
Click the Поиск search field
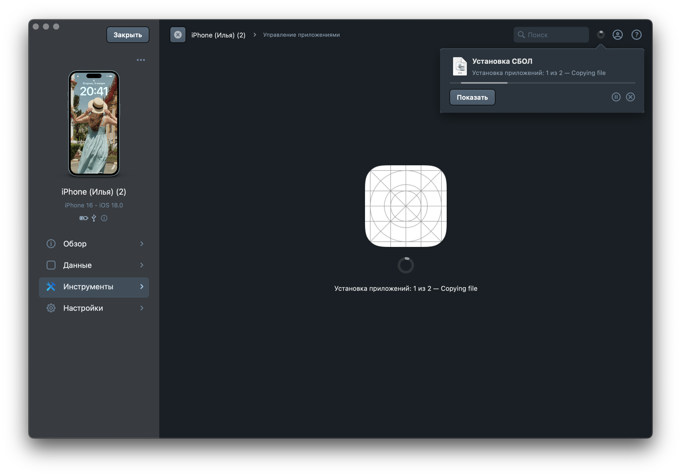pyautogui.click(x=551, y=35)
